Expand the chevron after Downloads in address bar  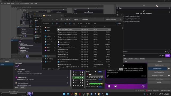(x=90, y=19)
